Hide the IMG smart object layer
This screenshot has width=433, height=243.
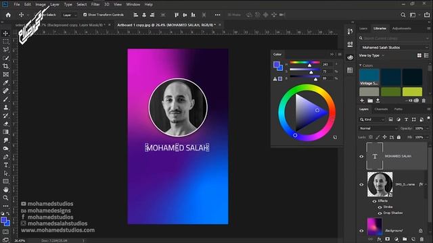pyautogui.click(x=361, y=184)
